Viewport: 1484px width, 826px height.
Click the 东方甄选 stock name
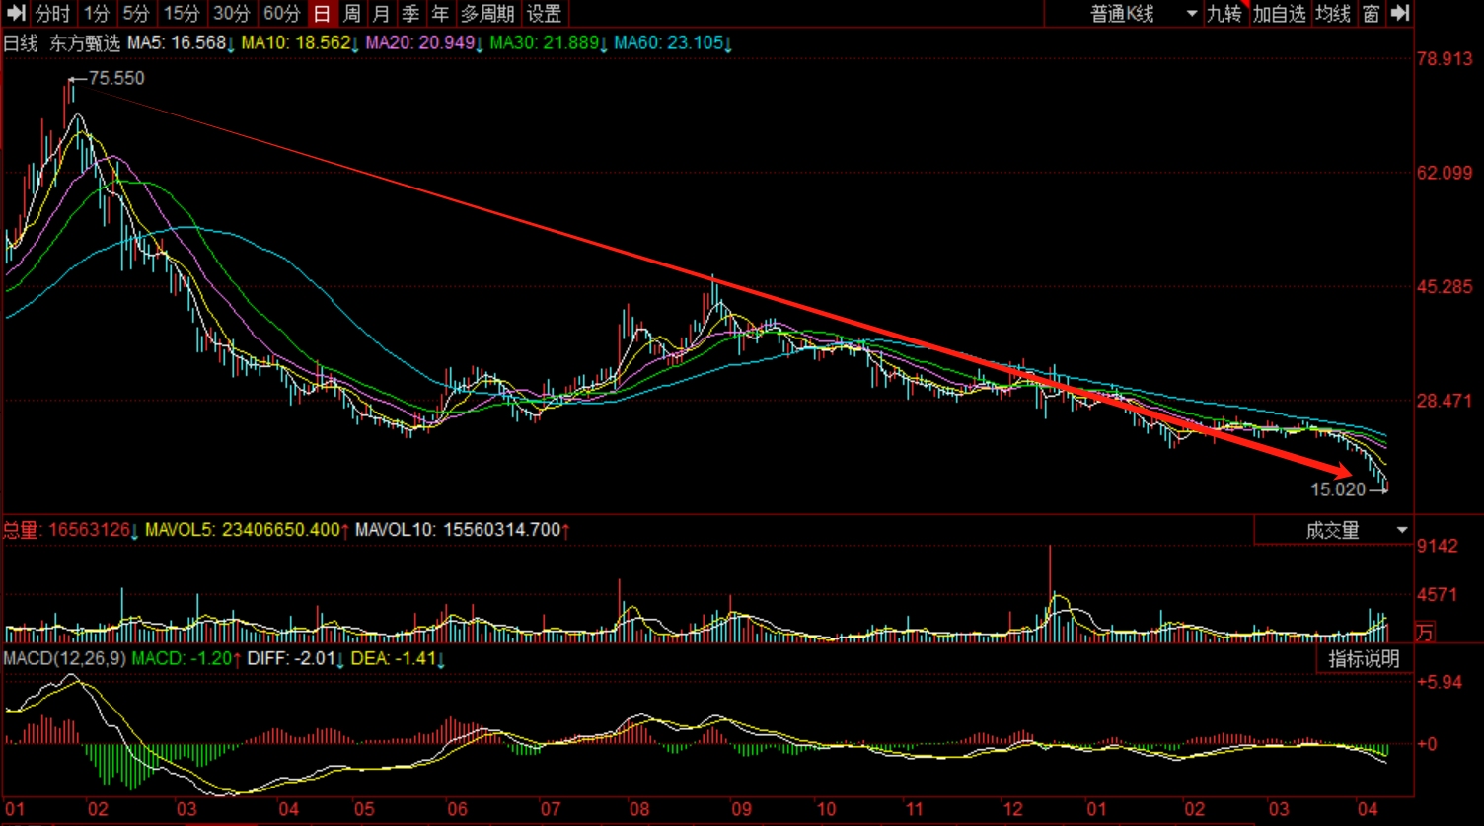pos(86,43)
